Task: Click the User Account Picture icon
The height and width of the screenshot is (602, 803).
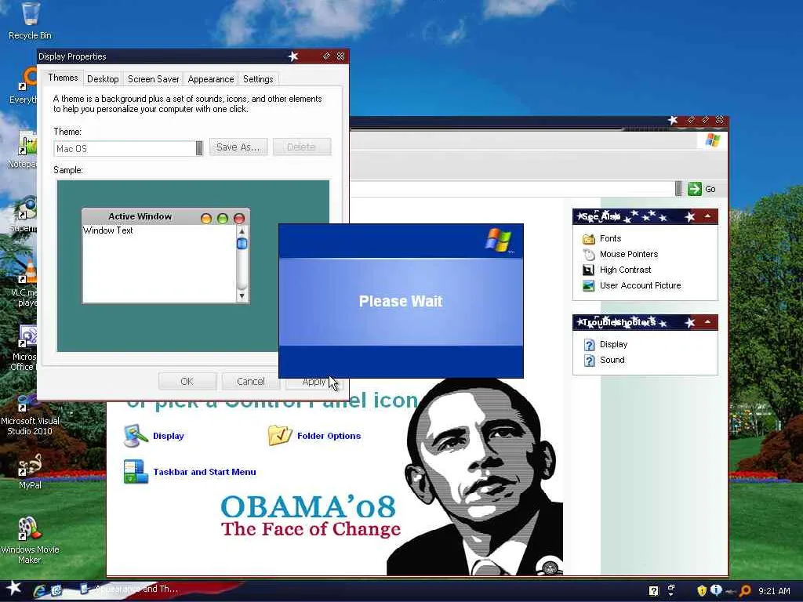Action: coord(588,285)
